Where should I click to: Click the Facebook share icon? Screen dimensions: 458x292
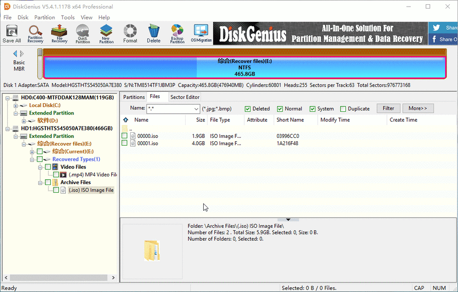tap(434, 39)
